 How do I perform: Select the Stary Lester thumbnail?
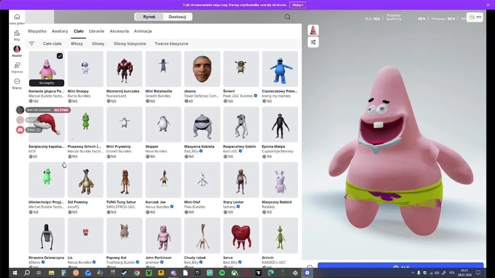(x=241, y=180)
